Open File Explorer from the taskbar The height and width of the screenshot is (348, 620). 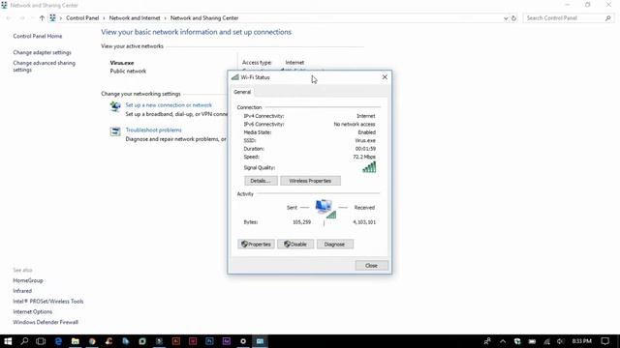[76, 341]
